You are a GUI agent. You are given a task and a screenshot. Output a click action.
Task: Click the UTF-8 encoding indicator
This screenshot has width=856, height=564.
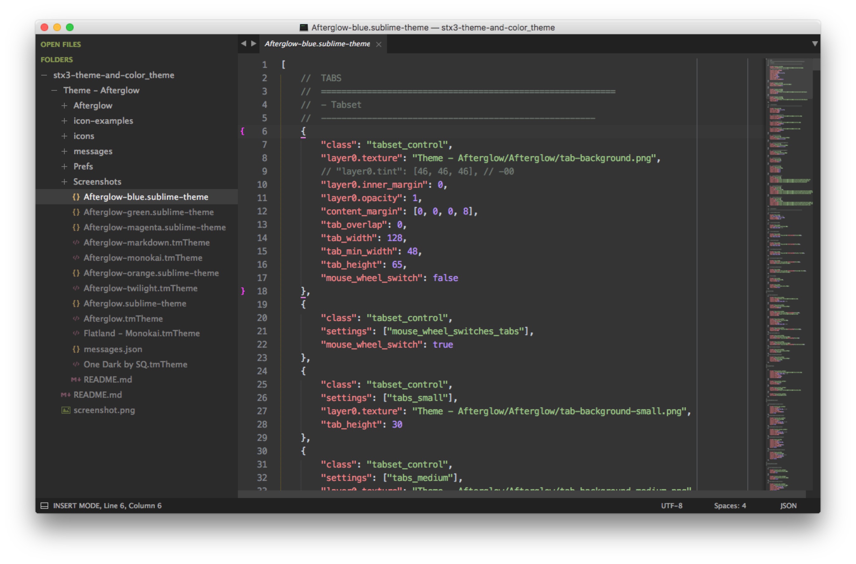coord(671,506)
